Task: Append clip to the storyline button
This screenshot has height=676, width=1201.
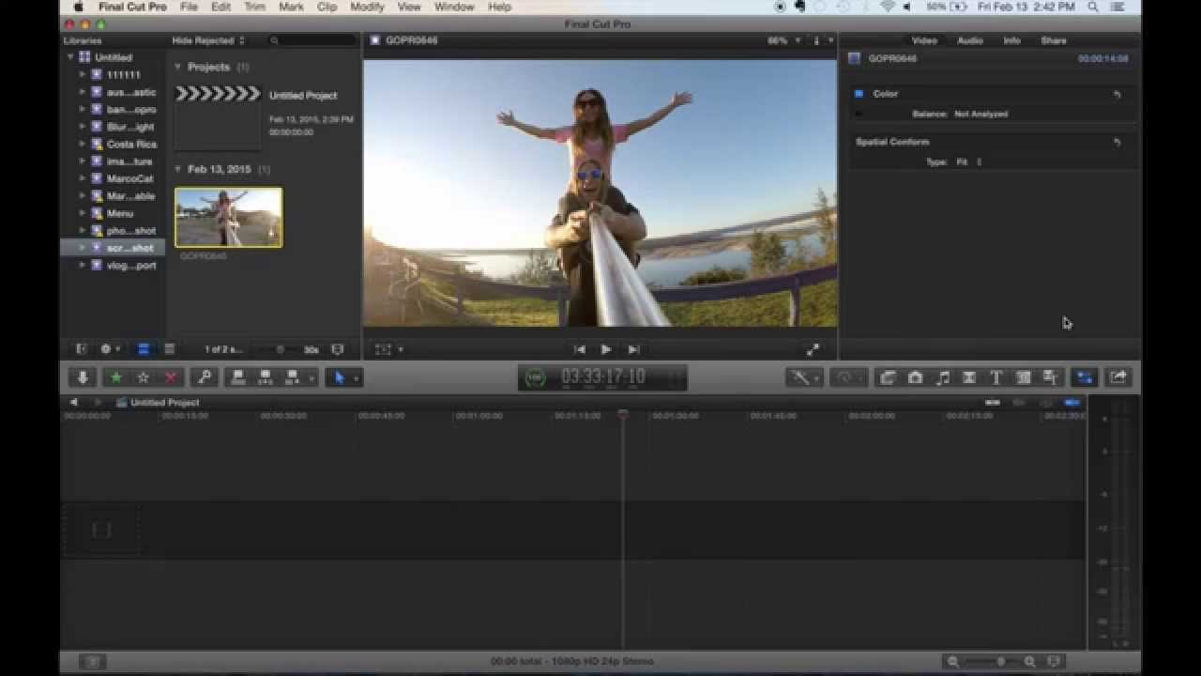Action: click(x=295, y=377)
